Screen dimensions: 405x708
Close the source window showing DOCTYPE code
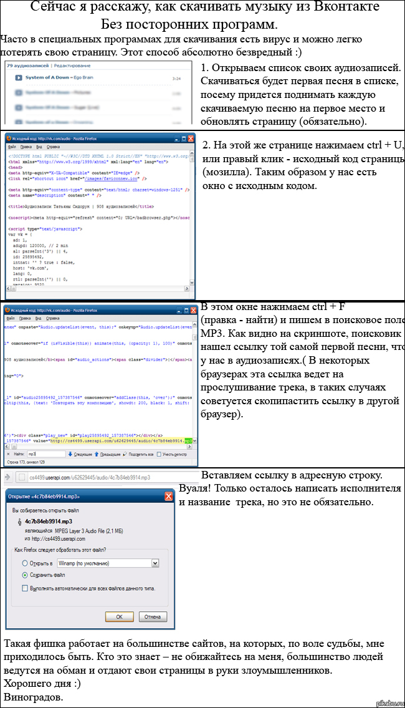[191, 138]
